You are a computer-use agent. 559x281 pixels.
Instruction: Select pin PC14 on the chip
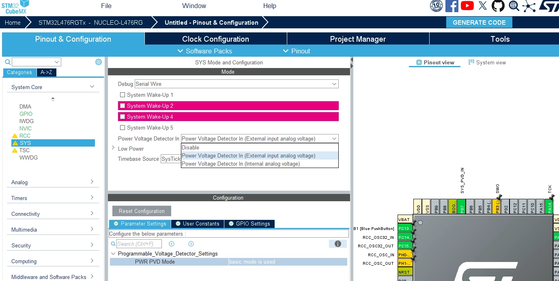pos(405,237)
